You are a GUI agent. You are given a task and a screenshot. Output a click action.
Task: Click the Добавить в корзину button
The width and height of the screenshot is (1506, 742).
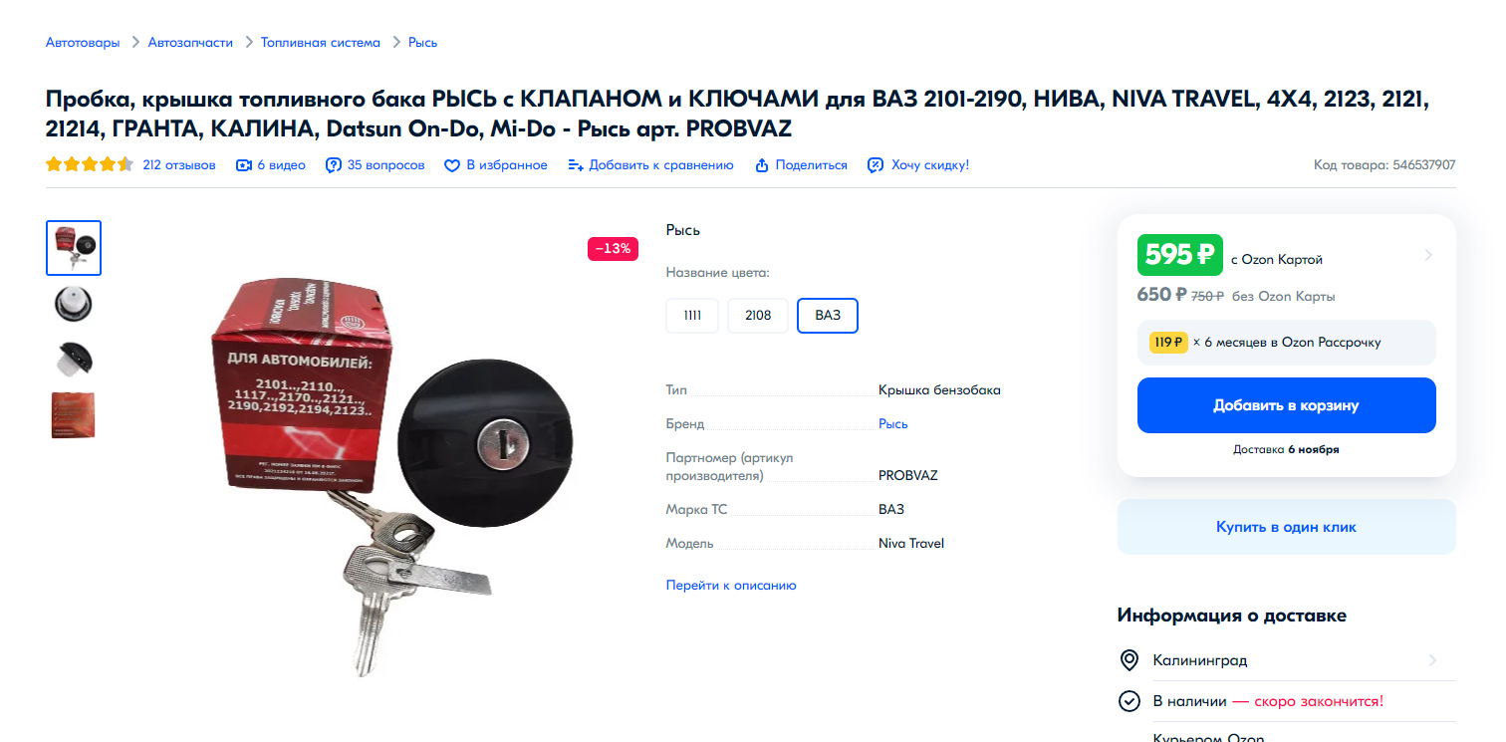1286,405
